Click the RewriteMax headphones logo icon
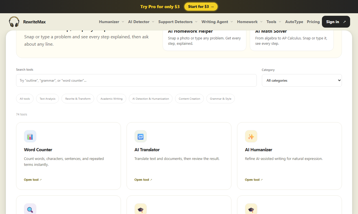358x214 pixels. [x=14, y=22]
